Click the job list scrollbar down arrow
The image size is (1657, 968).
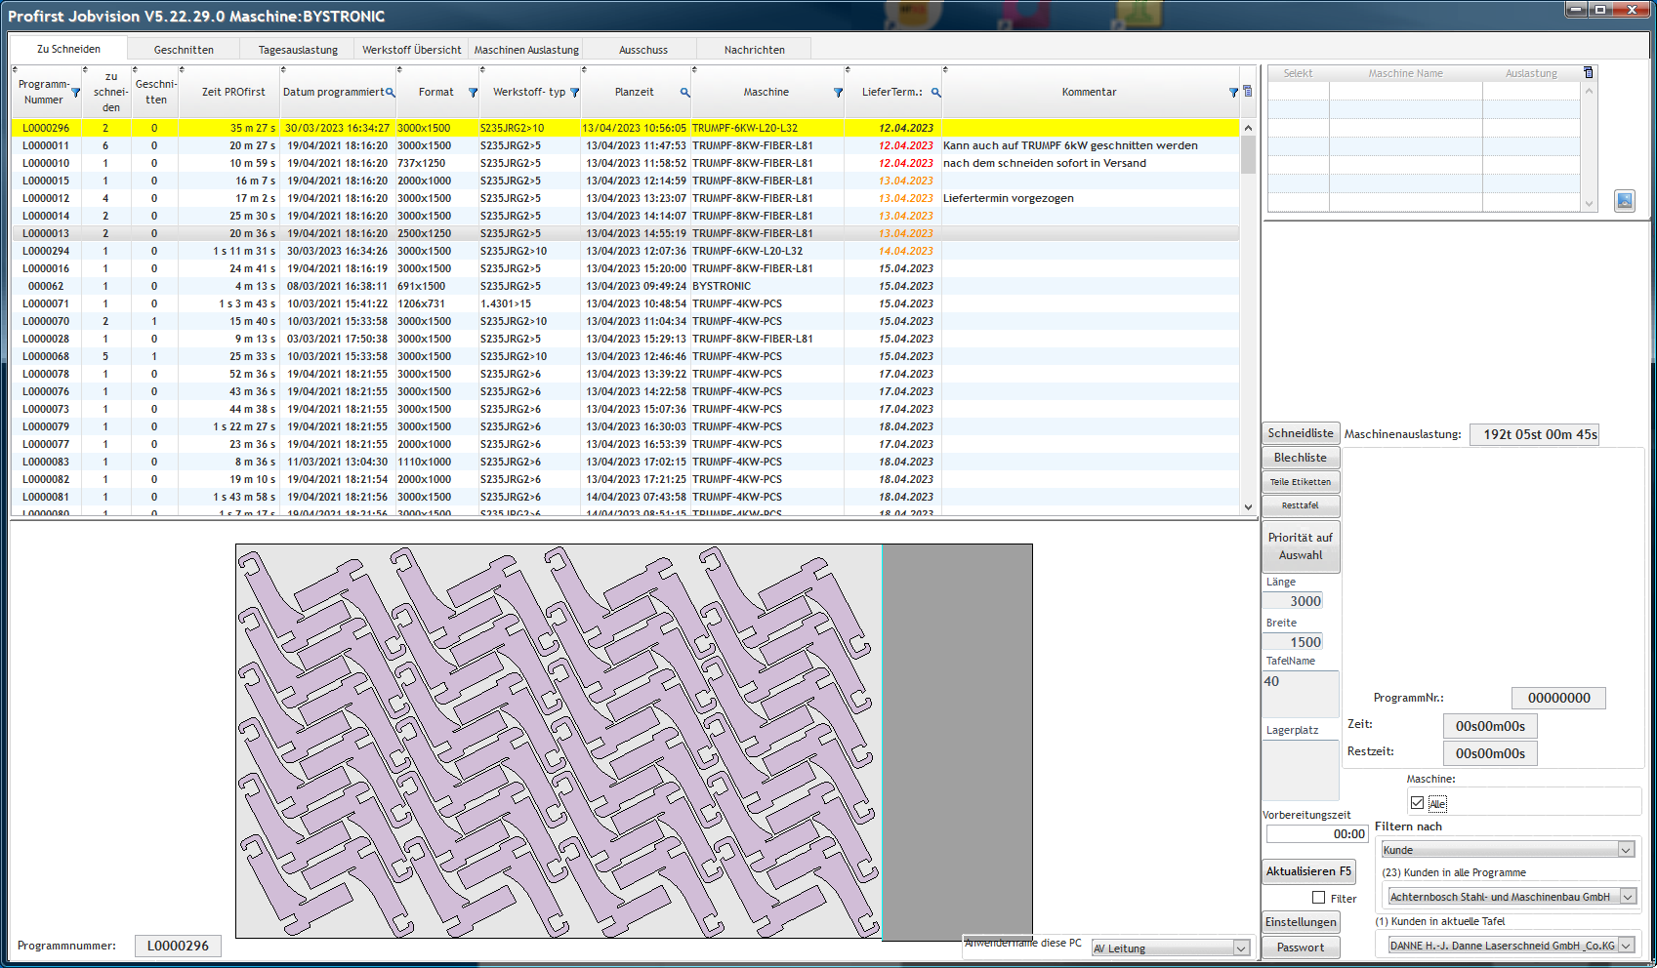(1248, 506)
